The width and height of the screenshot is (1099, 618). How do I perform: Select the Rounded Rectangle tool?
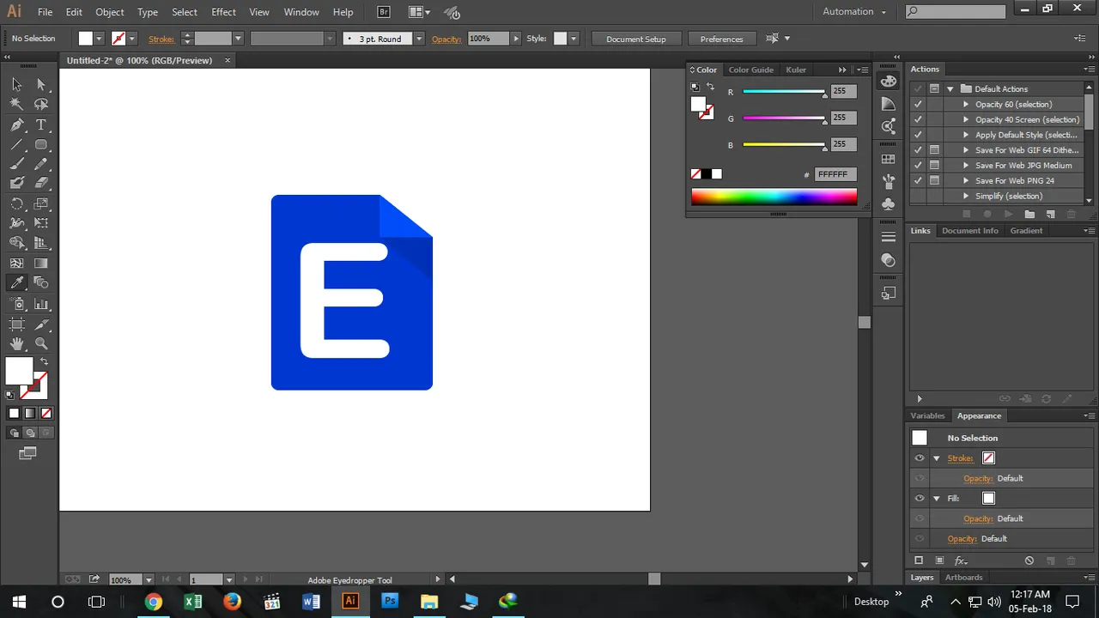point(40,144)
